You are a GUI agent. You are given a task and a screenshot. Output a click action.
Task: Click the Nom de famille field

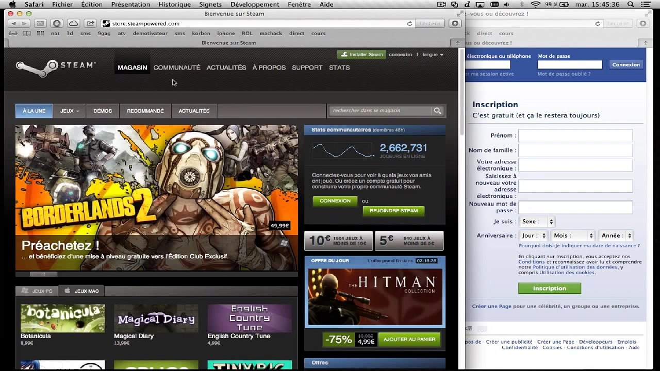pos(575,150)
